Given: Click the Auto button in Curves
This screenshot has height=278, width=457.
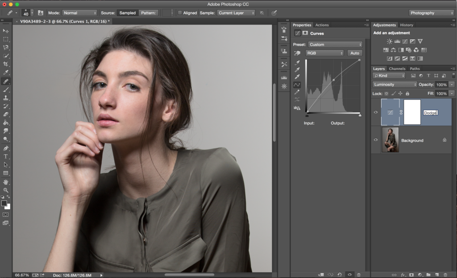Looking at the screenshot, I should 355,53.
